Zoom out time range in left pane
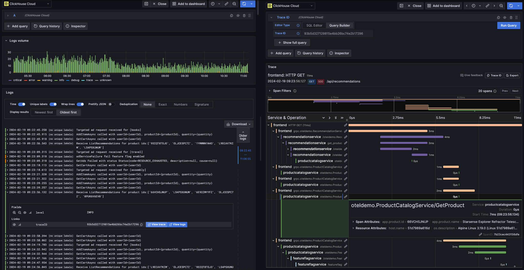Viewport: 524px width, 270px height. tap(234, 4)
